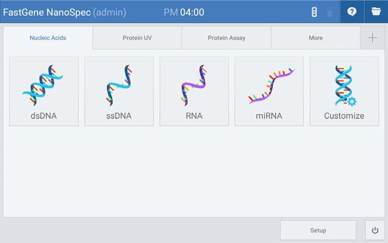Click the (admin) user label

pos(109,12)
